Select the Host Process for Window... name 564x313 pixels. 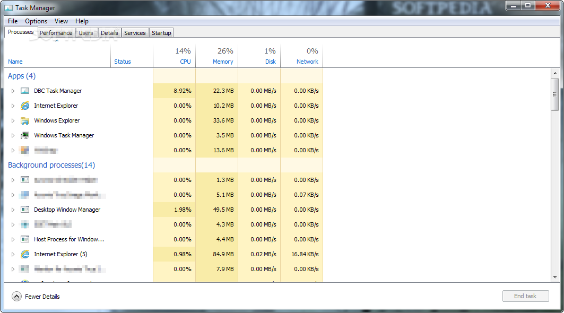click(69, 239)
